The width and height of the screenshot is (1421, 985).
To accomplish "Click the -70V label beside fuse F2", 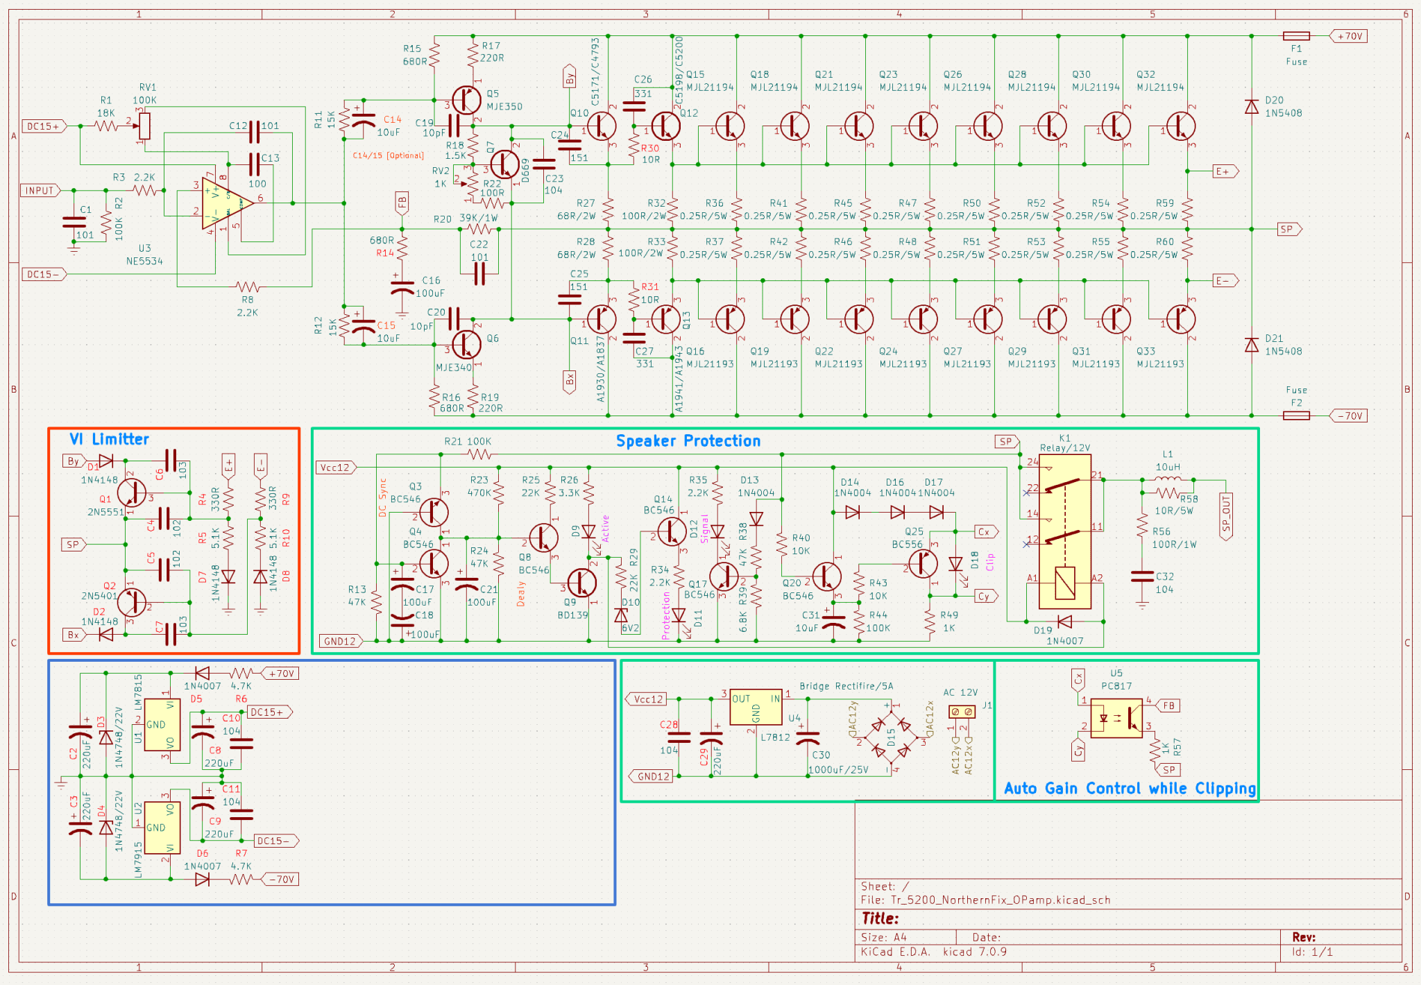I will [1348, 416].
